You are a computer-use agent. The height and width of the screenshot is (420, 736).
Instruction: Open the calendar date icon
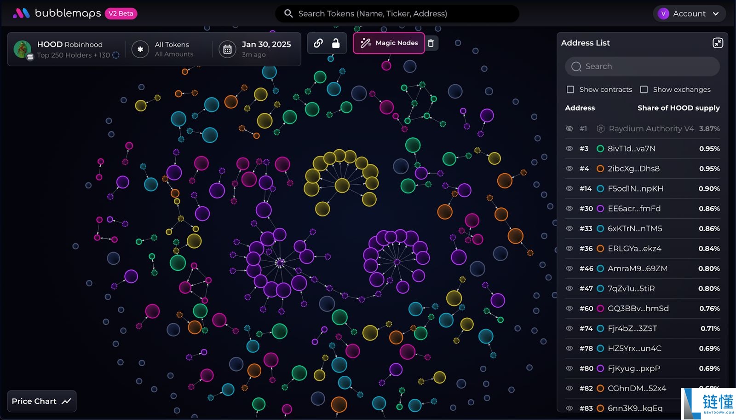pyautogui.click(x=227, y=49)
